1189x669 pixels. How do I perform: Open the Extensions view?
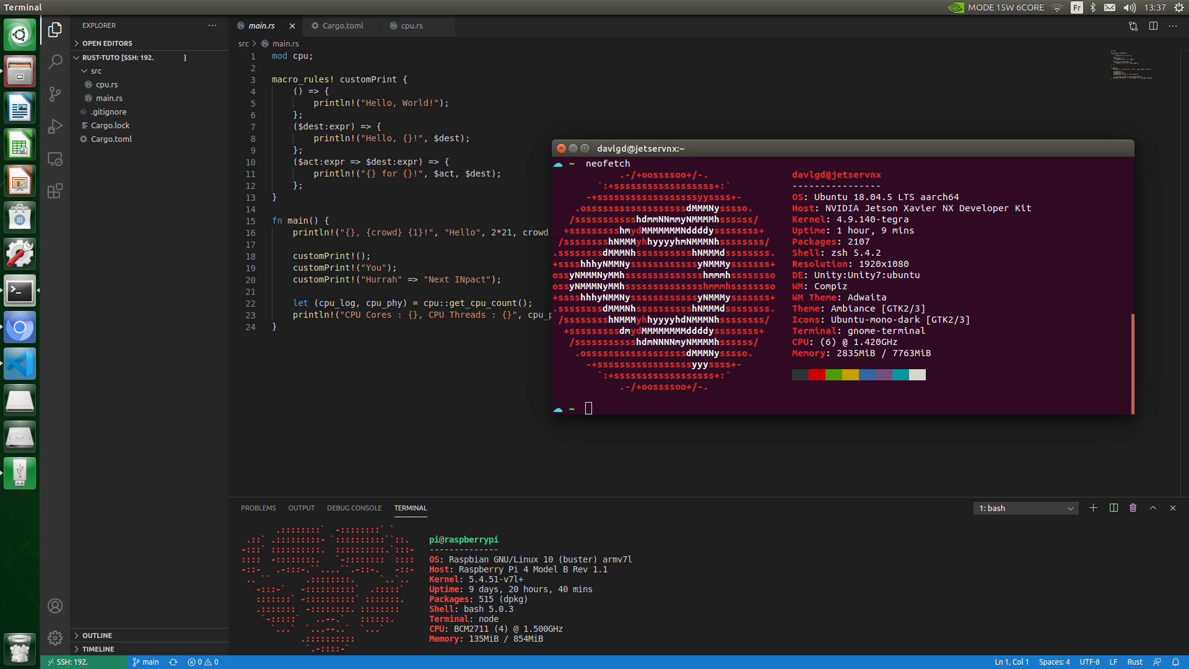[x=55, y=191]
